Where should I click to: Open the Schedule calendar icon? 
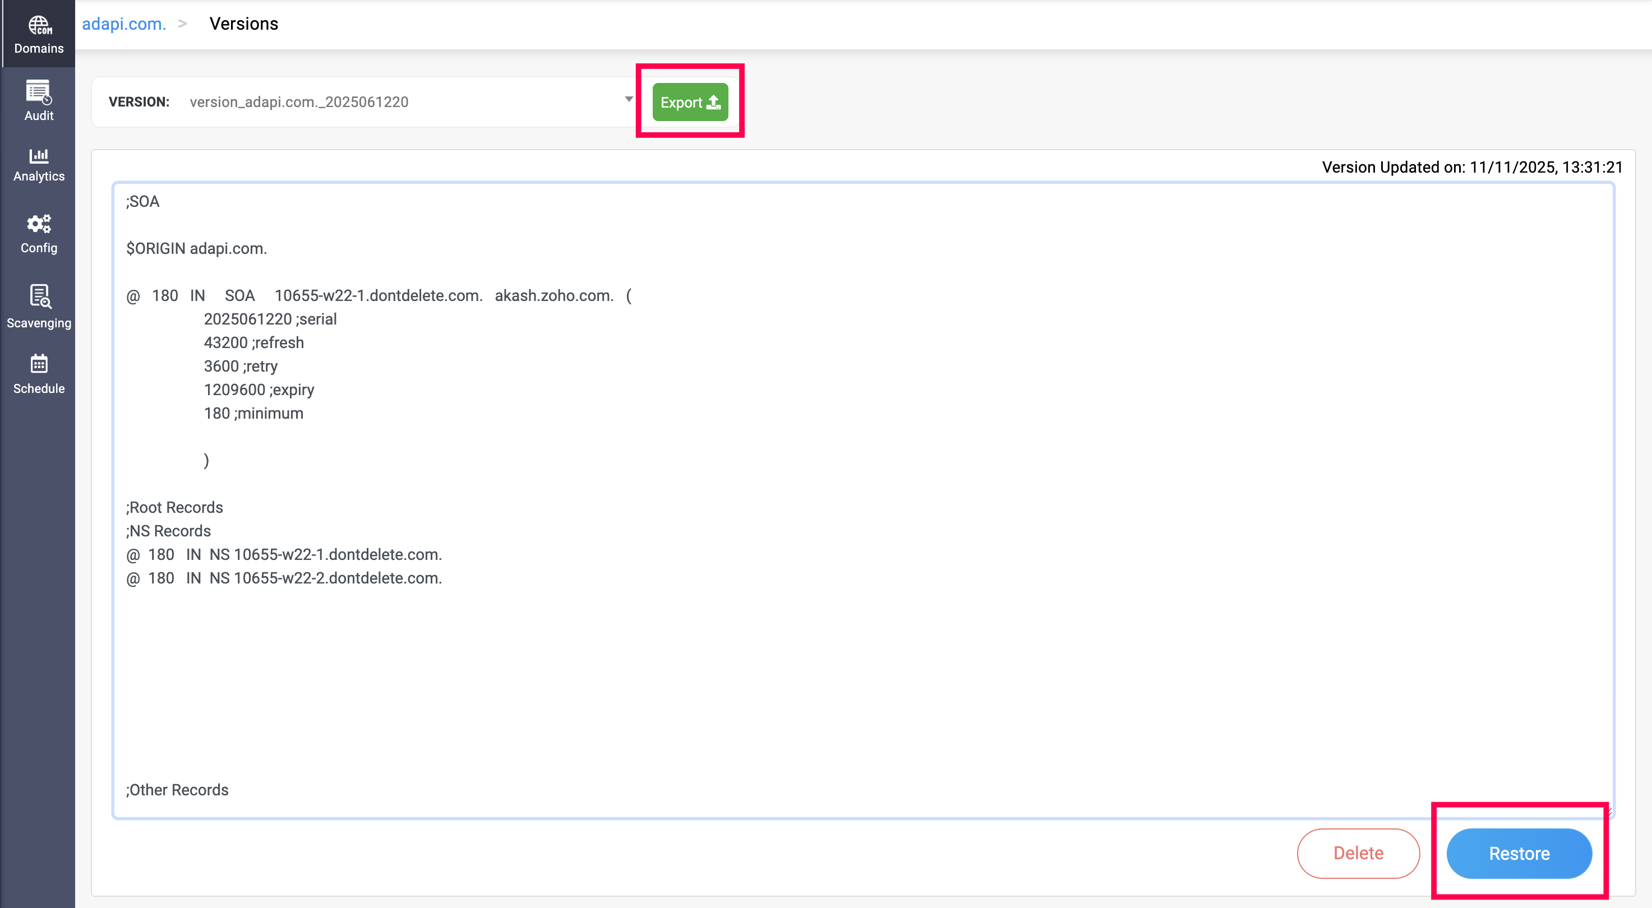point(39,364)
